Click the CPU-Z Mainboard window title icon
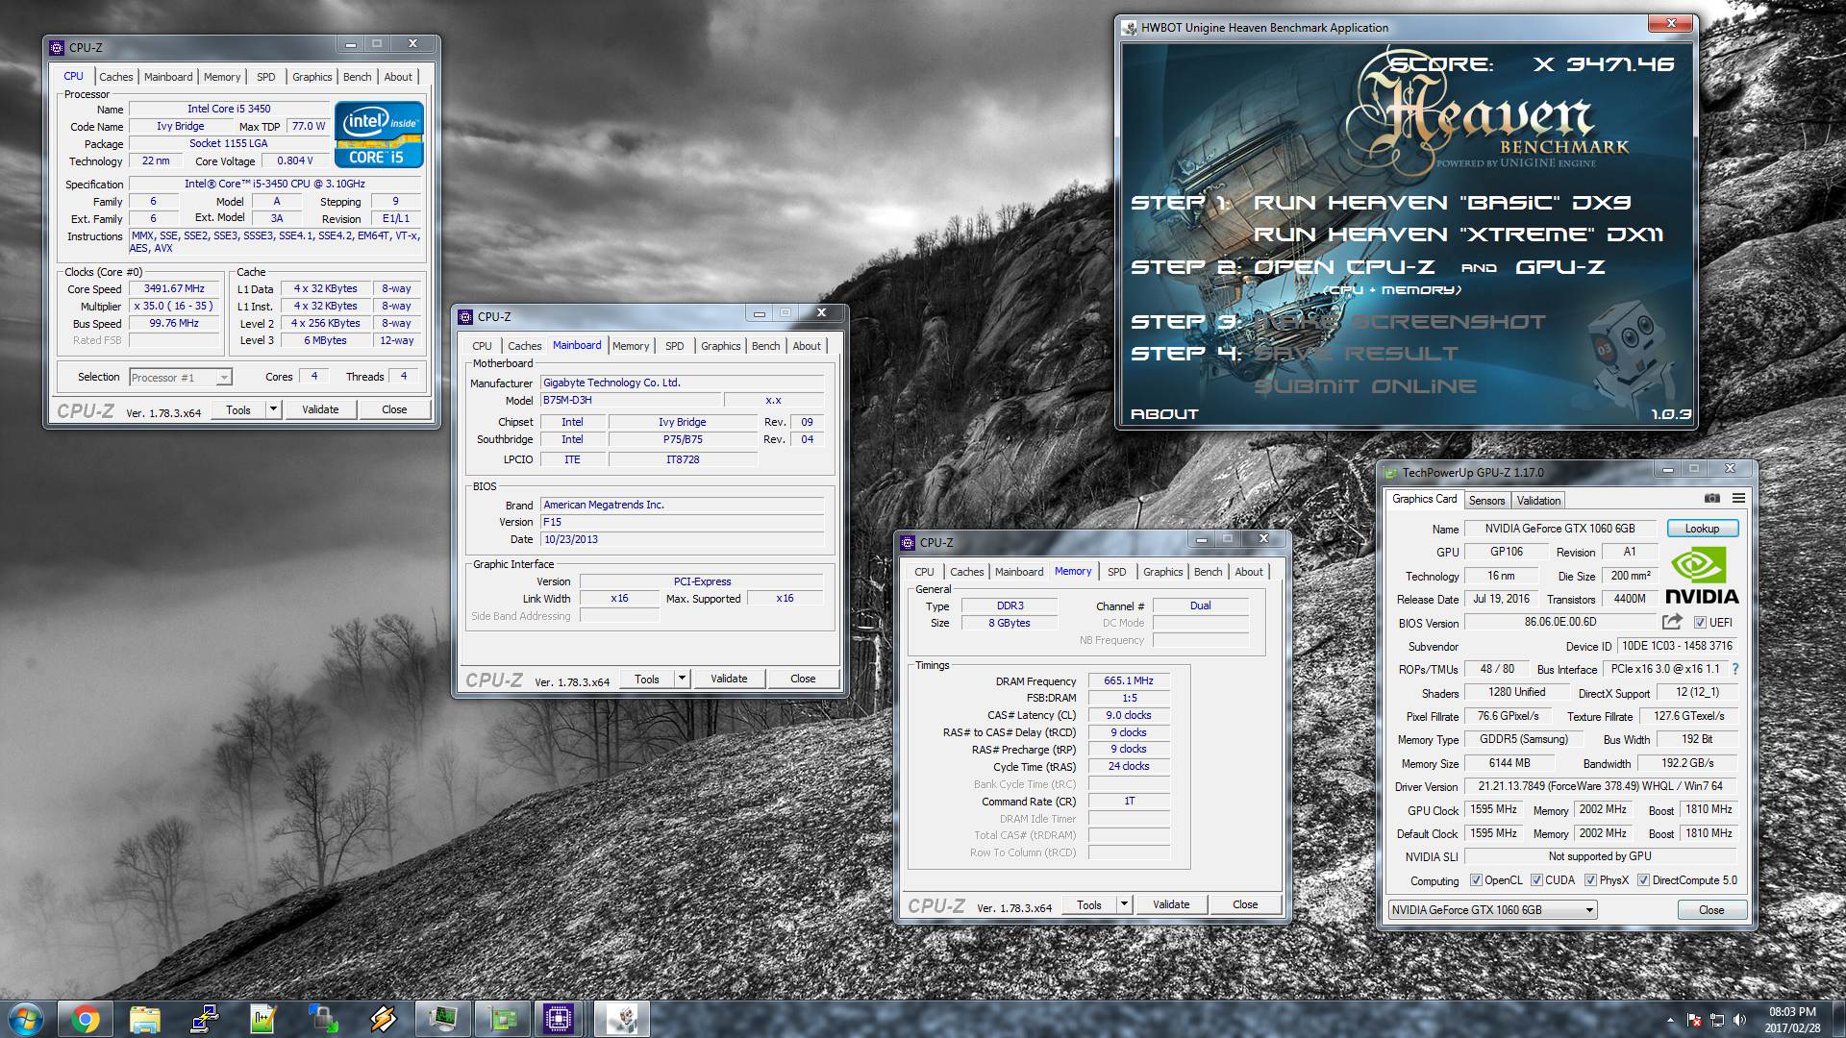Viewport: 1846px width, 1038px height. [x=466, y=316]
